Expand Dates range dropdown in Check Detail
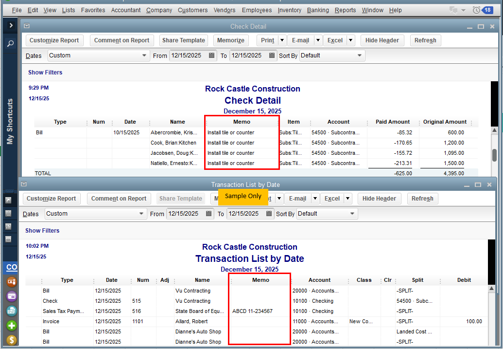The height and width of the screenshot is (349, 503). [144, 55]
